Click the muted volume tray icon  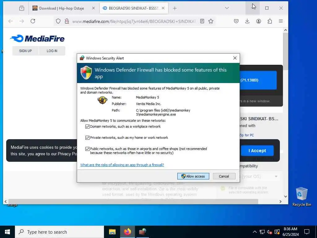pyautogui.click(x=270, y=232)
